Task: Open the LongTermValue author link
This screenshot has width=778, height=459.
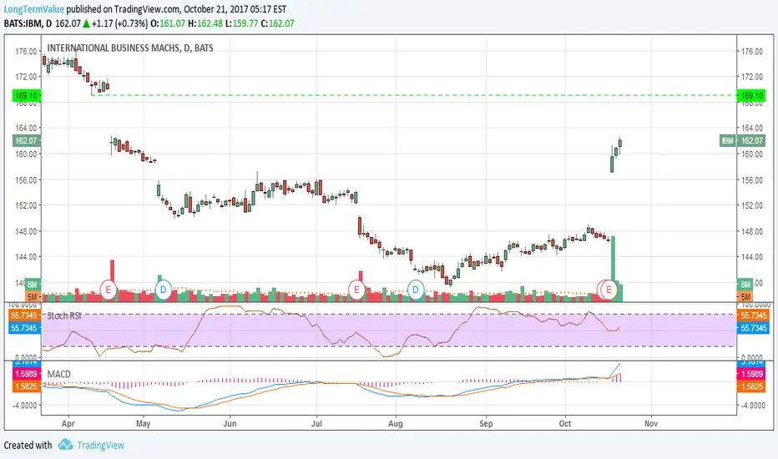Action: tap(33, 9)
